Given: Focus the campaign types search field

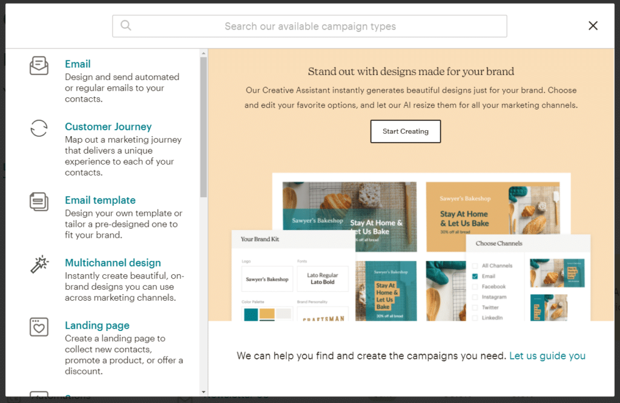Looking at the screenshot, I should (309, 26).
